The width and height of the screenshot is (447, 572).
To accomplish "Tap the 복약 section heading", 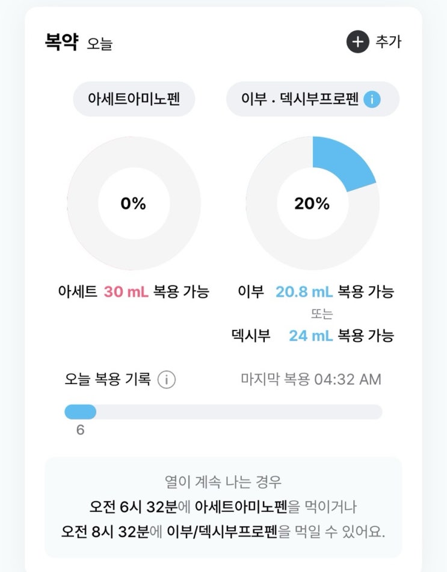I will (61, 42).
